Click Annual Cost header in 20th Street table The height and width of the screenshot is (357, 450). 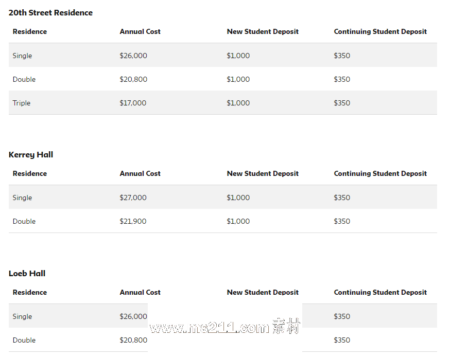140,31
